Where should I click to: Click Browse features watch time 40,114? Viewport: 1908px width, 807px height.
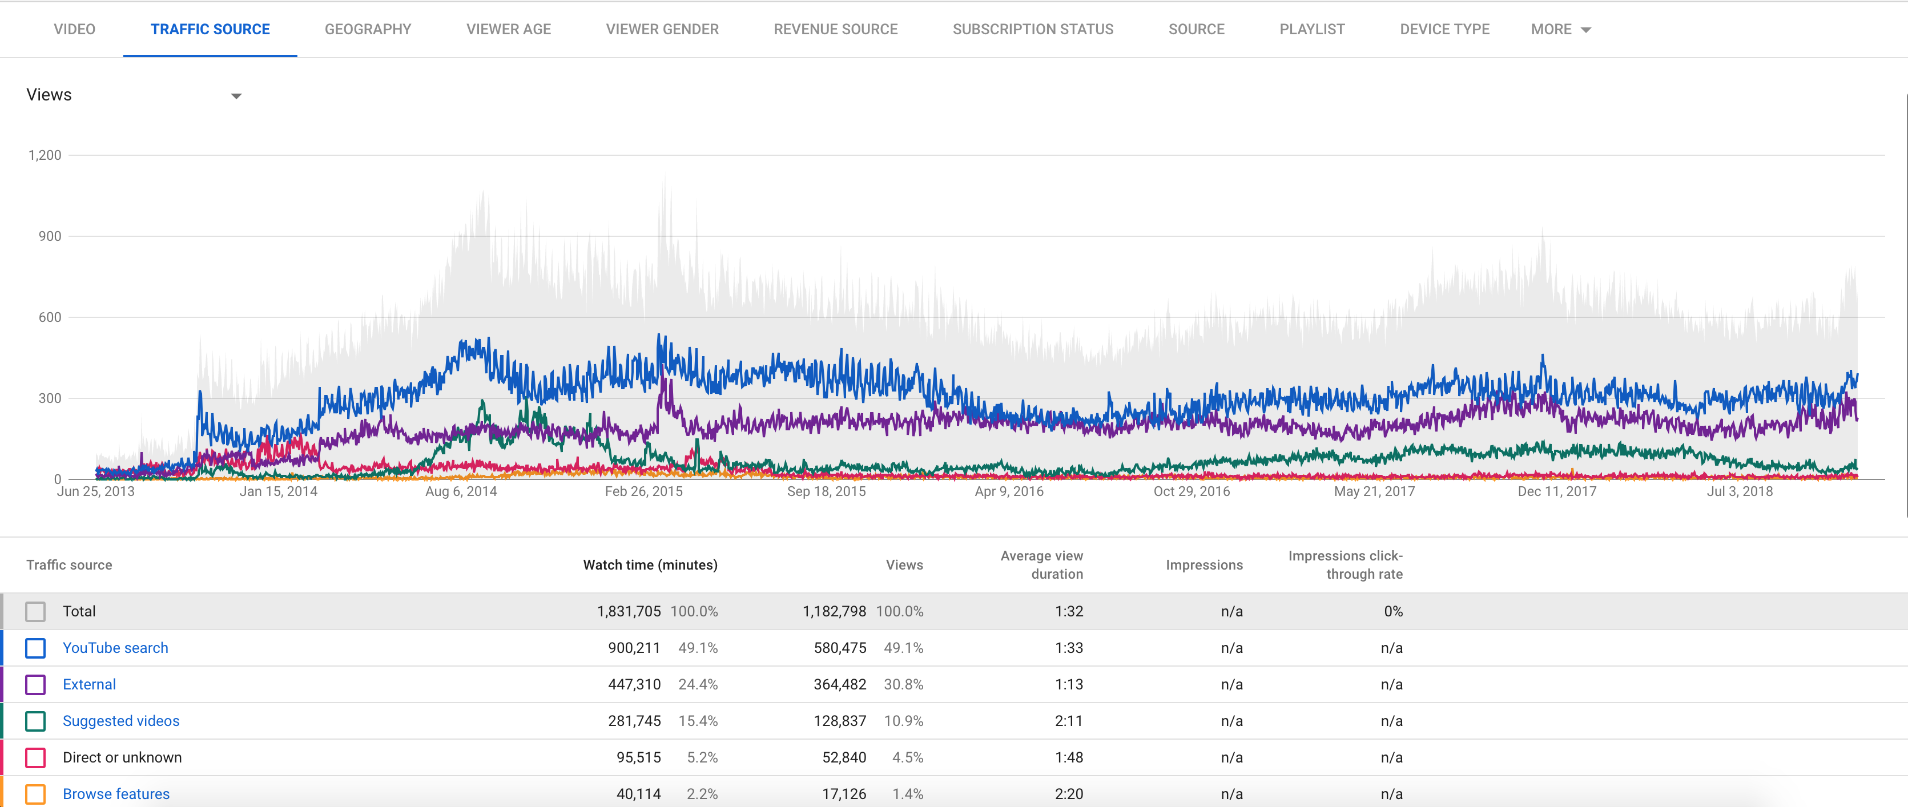point(638,794)
